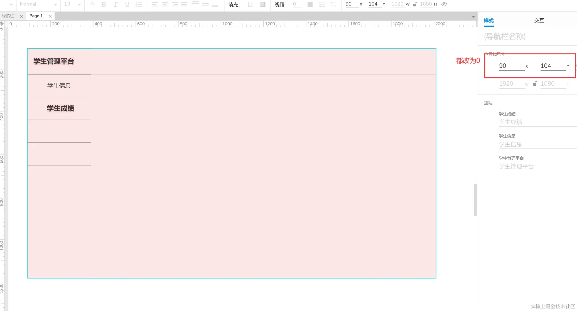Click the 学生信息 menu item on canvas
The image size is (577, 311).
[x=59, y=85]
